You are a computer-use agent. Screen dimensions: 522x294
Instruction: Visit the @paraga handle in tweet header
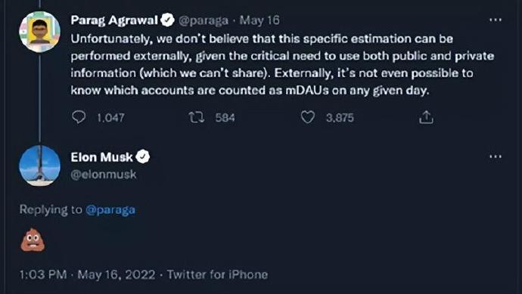[x=204, y=20]
